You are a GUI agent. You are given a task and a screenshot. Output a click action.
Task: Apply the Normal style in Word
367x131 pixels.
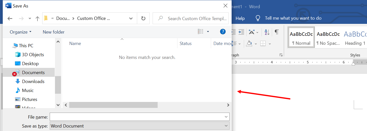(x=301, y=37)
